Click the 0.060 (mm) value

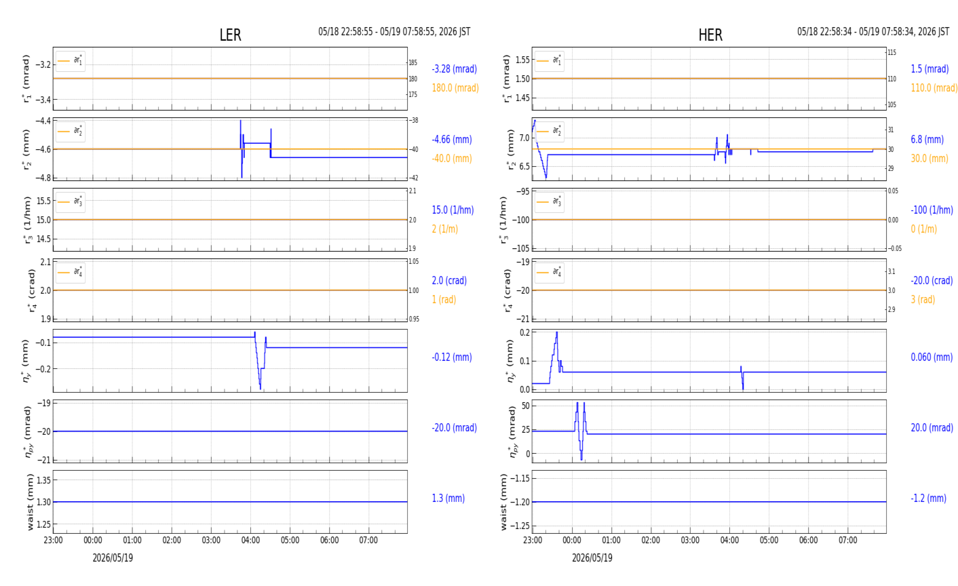click(x=932, y=357)
